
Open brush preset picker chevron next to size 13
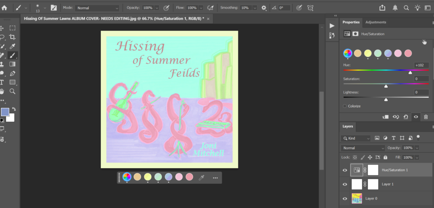(45, 8)
